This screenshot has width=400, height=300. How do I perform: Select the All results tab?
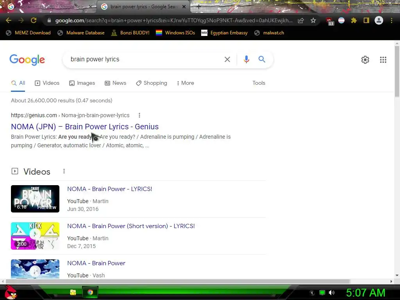pos(18,83)
